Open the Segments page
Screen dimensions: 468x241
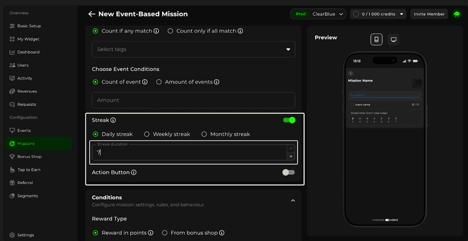click(x=24, y=196)
